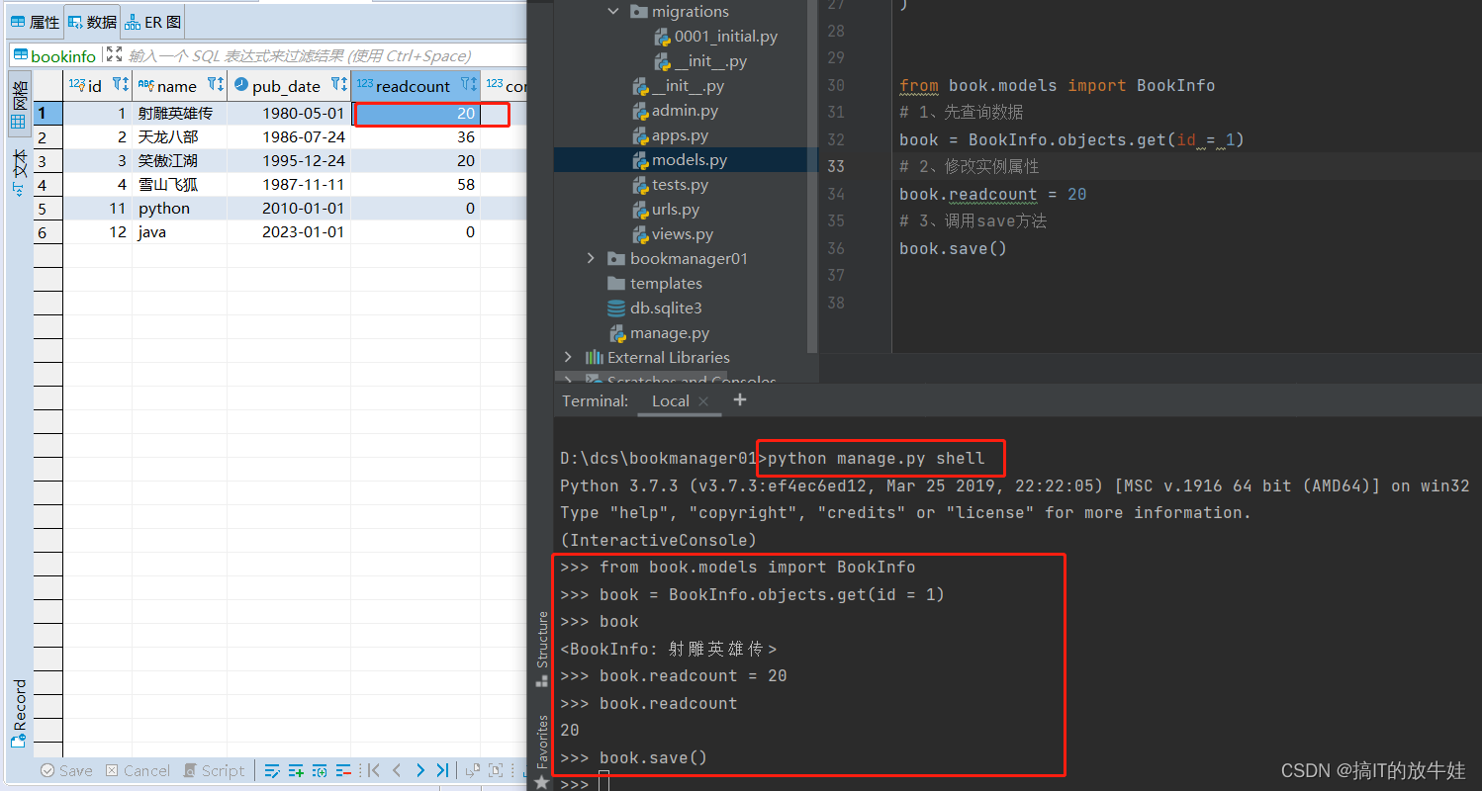Collapse the migrations folder chevron
The height and width of the screenshot is (791, 1482).
(x=613, y=11)
